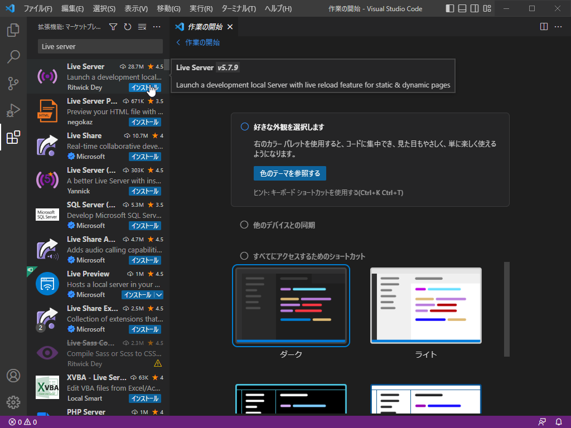
Task: Open the Source Control view icon
Action: pos(13,84)
